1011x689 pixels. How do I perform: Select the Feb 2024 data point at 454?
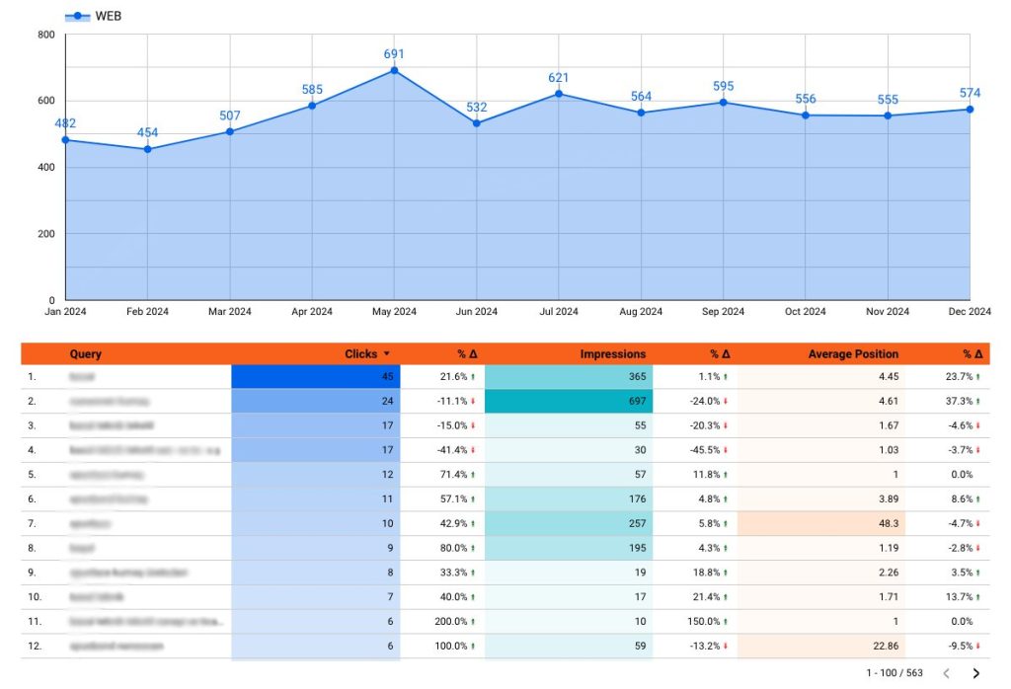(x=147, y=149)
